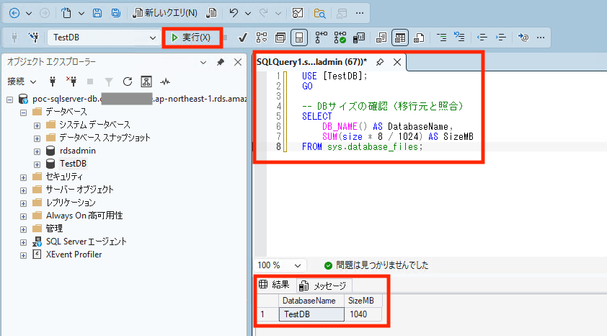The width and height of the screenshot is (607, 336).
Task: Click Uncomment Selected Lines icon
Action: click(x=459, y=37)
